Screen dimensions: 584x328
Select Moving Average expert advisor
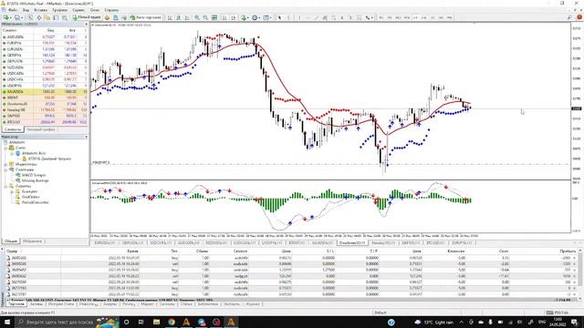pos(35,180)
